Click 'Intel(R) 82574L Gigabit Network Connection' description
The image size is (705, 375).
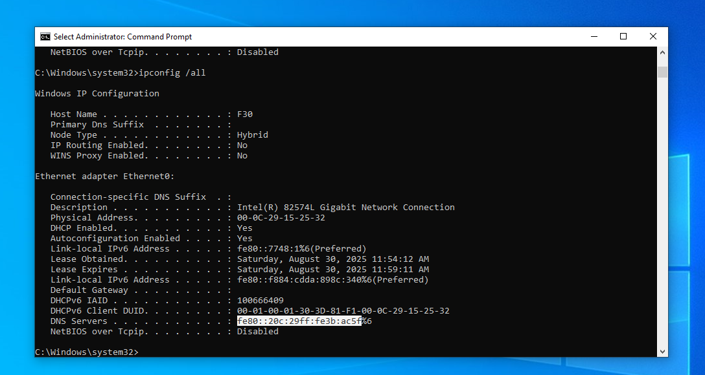346,208
